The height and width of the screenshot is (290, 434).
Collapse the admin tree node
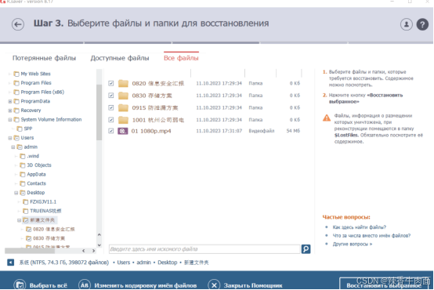pyautogui.click(x=13, y=147)
